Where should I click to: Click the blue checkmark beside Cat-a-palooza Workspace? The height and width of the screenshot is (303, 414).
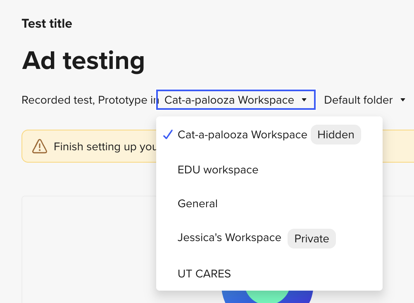pyautogui.click(x=167, y=135)
